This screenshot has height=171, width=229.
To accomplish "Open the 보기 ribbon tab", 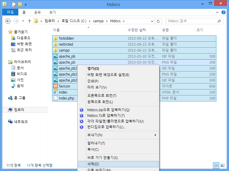I will (x=52, y=12).
